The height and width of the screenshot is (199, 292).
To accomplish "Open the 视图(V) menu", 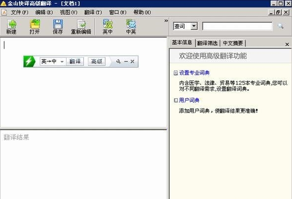I will click(x=69, y=12).
